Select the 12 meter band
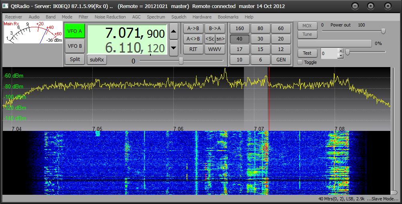402x204 pixels. coord(281,49)
